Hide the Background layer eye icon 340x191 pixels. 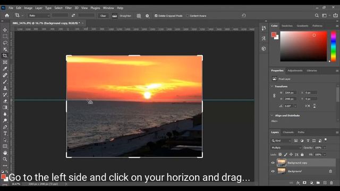pyautogui.click(x=273, y=171)
